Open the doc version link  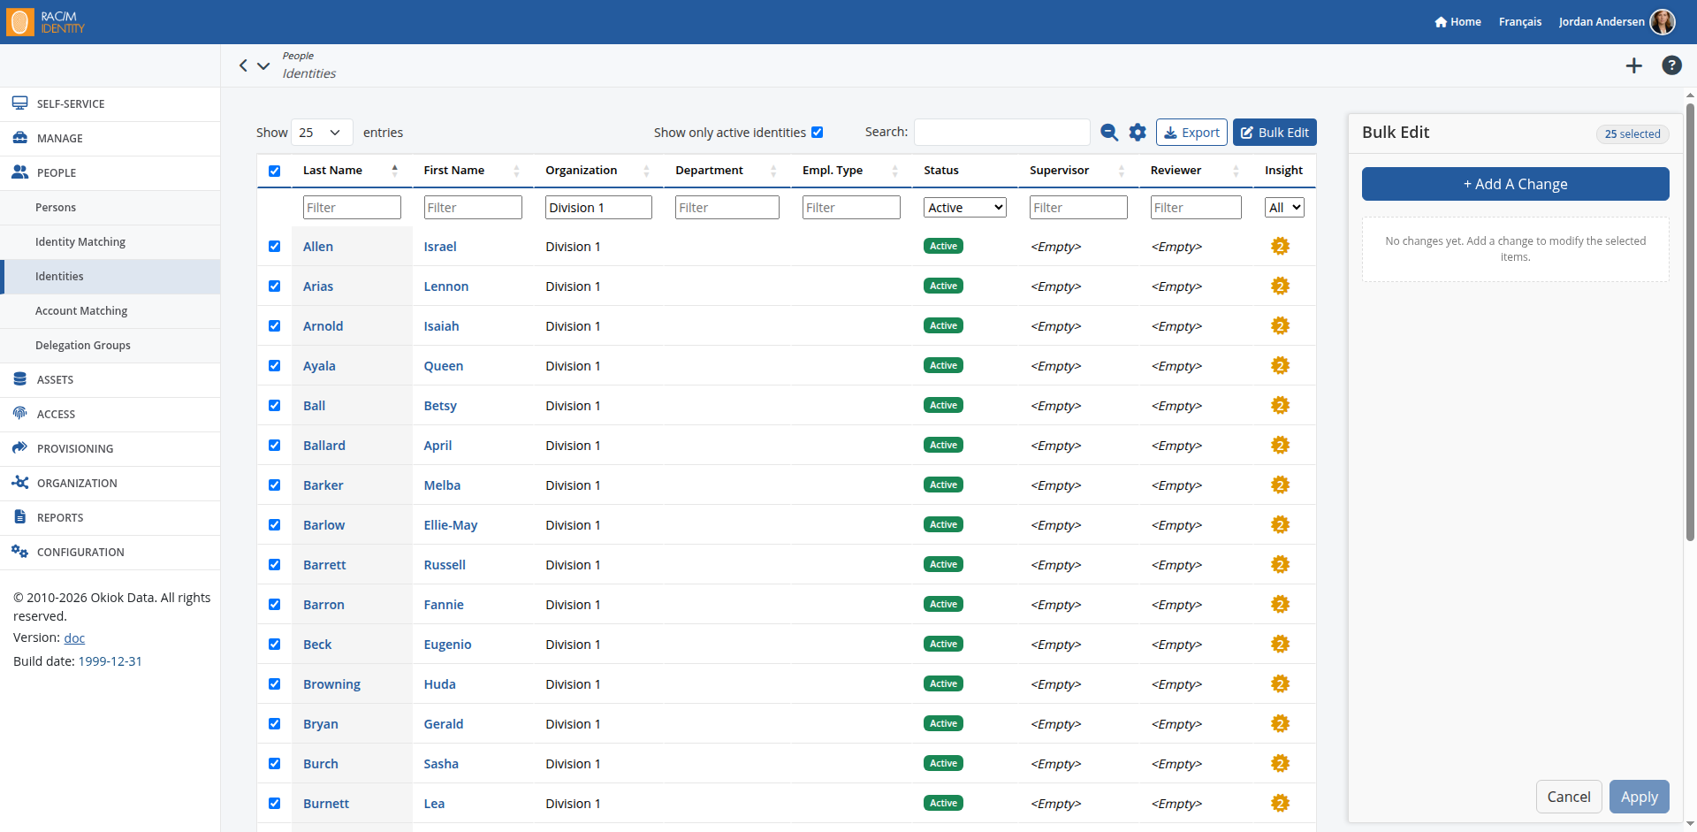pyautogui.click(x=74, y=638)
